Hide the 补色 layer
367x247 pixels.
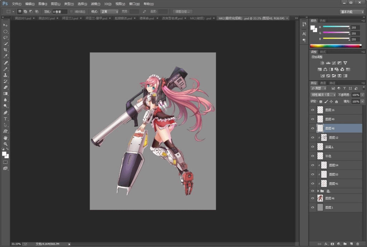coord(313,156)
